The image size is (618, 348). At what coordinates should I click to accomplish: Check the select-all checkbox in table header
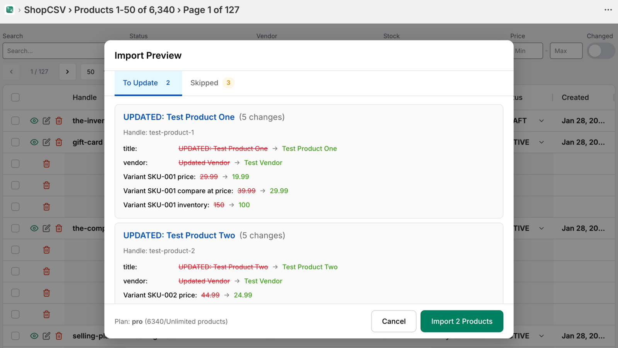pos(15,97)
